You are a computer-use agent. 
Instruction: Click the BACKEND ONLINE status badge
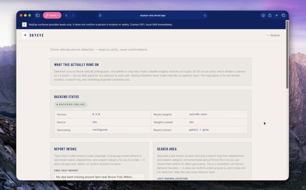71,104
